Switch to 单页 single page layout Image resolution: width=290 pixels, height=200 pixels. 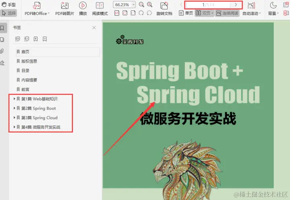186,13
